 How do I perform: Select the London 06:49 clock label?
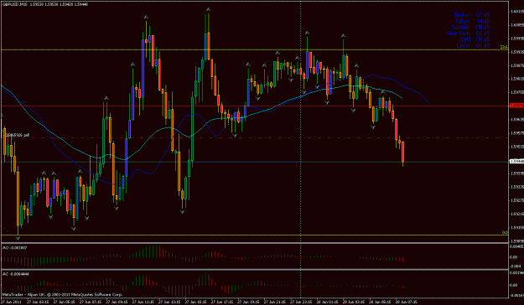pos(471,28)
